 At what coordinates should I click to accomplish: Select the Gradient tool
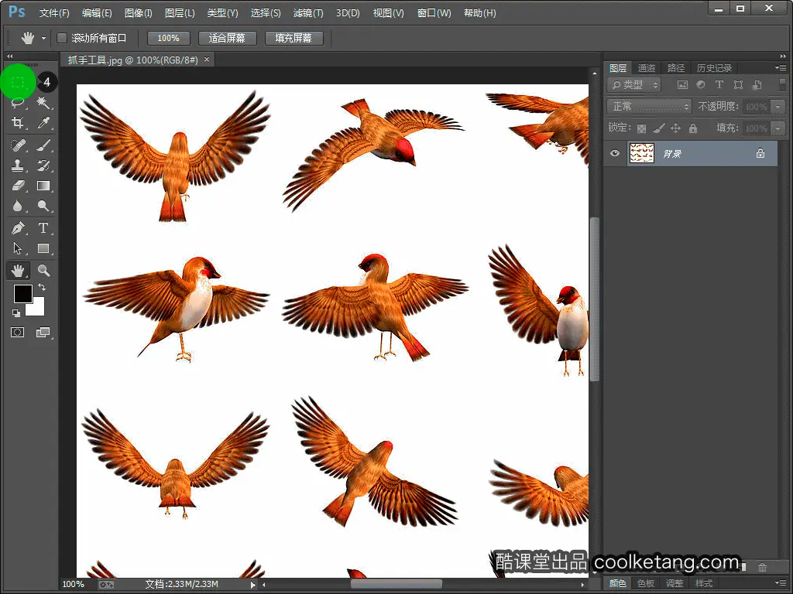click(43, 186)
